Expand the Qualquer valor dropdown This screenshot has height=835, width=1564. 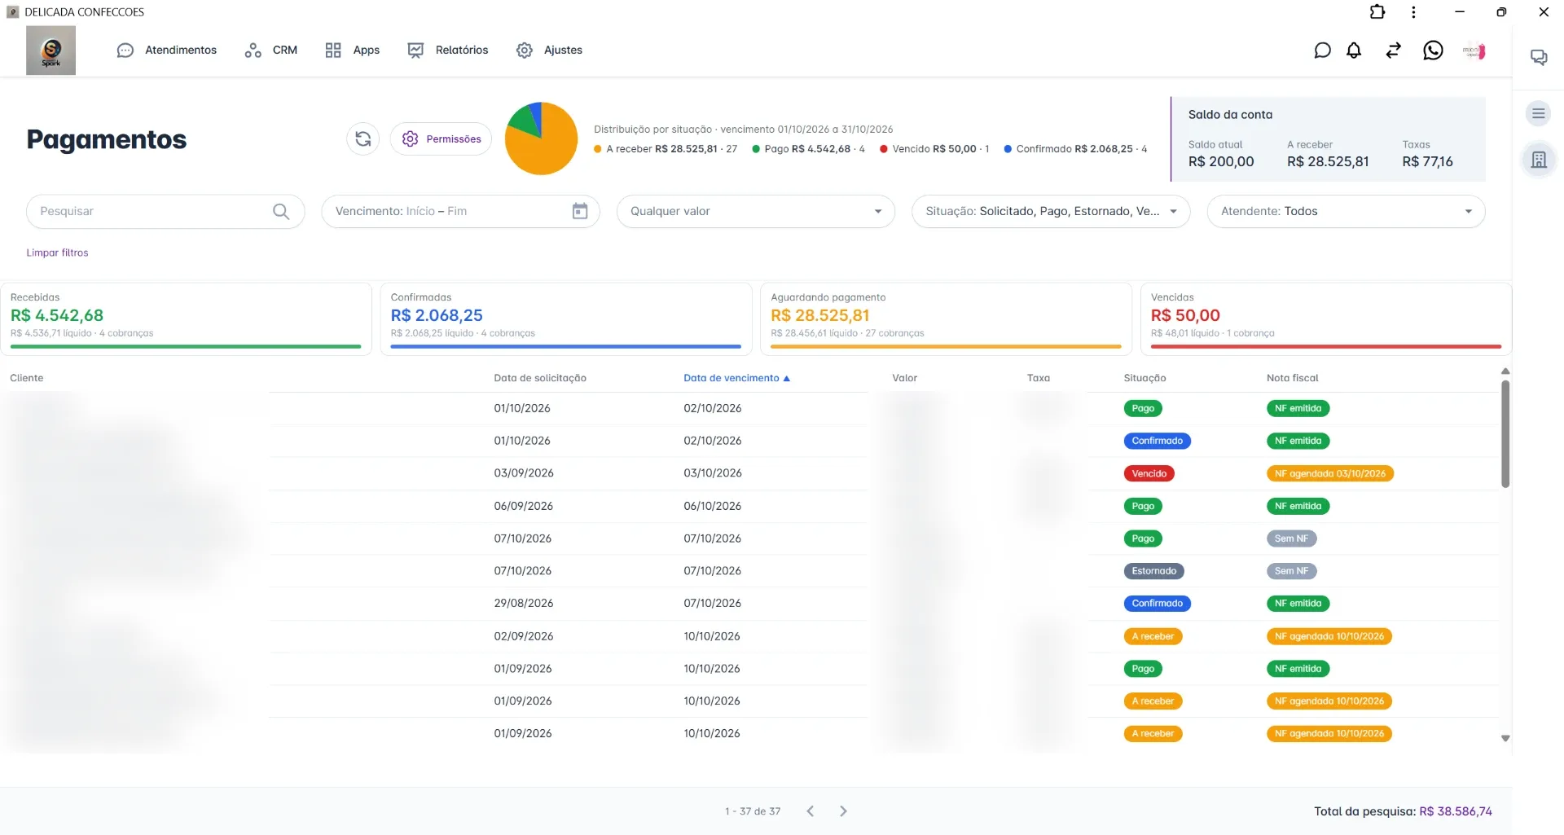(756, 211)
